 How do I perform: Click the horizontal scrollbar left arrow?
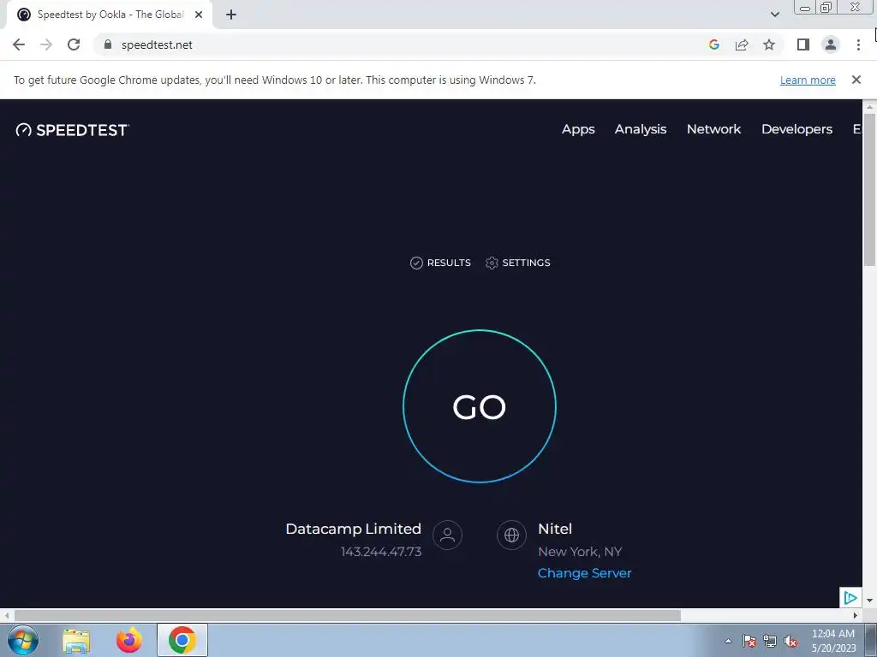click(7, 615)
